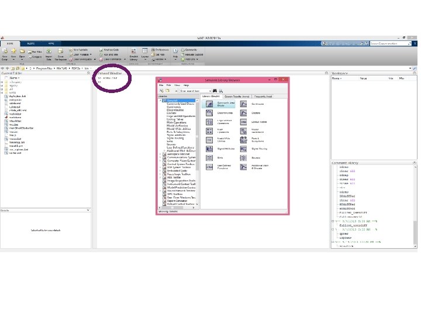
Task: Click the Layout icon
Action: click(145, 51)
